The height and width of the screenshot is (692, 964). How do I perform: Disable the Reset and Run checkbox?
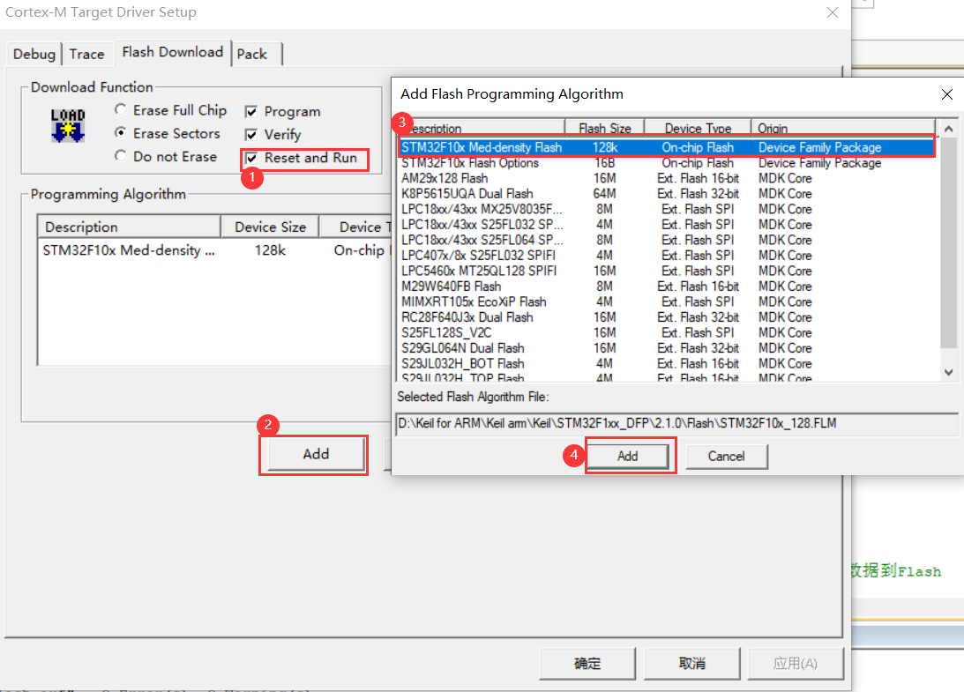point(250,159)
